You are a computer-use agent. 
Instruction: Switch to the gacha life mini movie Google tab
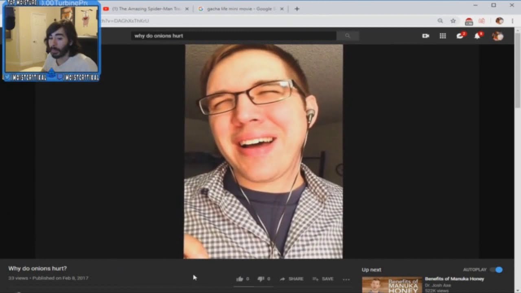[242, 9]
